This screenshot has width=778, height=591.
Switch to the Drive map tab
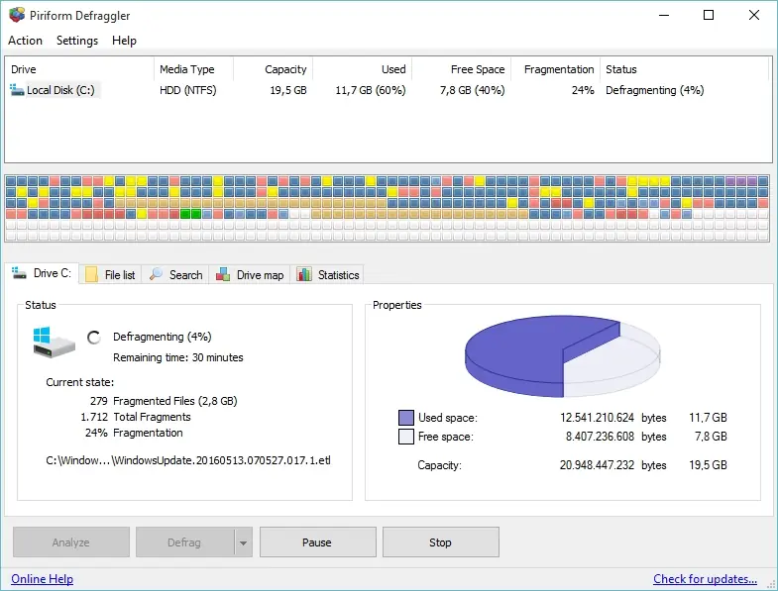[x=250, y=274]
